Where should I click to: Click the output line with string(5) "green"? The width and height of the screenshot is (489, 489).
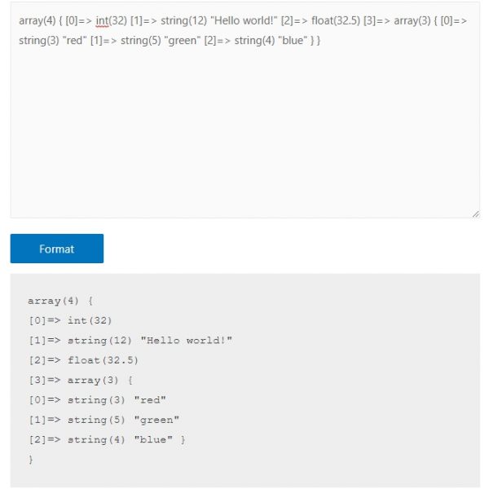coord(104,420)
